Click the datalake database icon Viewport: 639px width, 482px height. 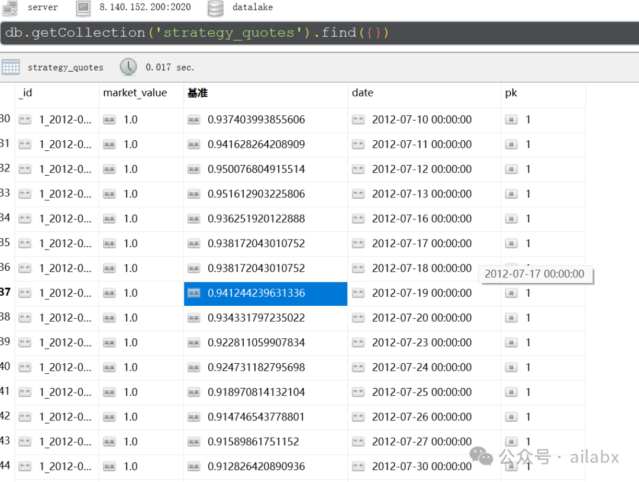click(x=215, y=8)
